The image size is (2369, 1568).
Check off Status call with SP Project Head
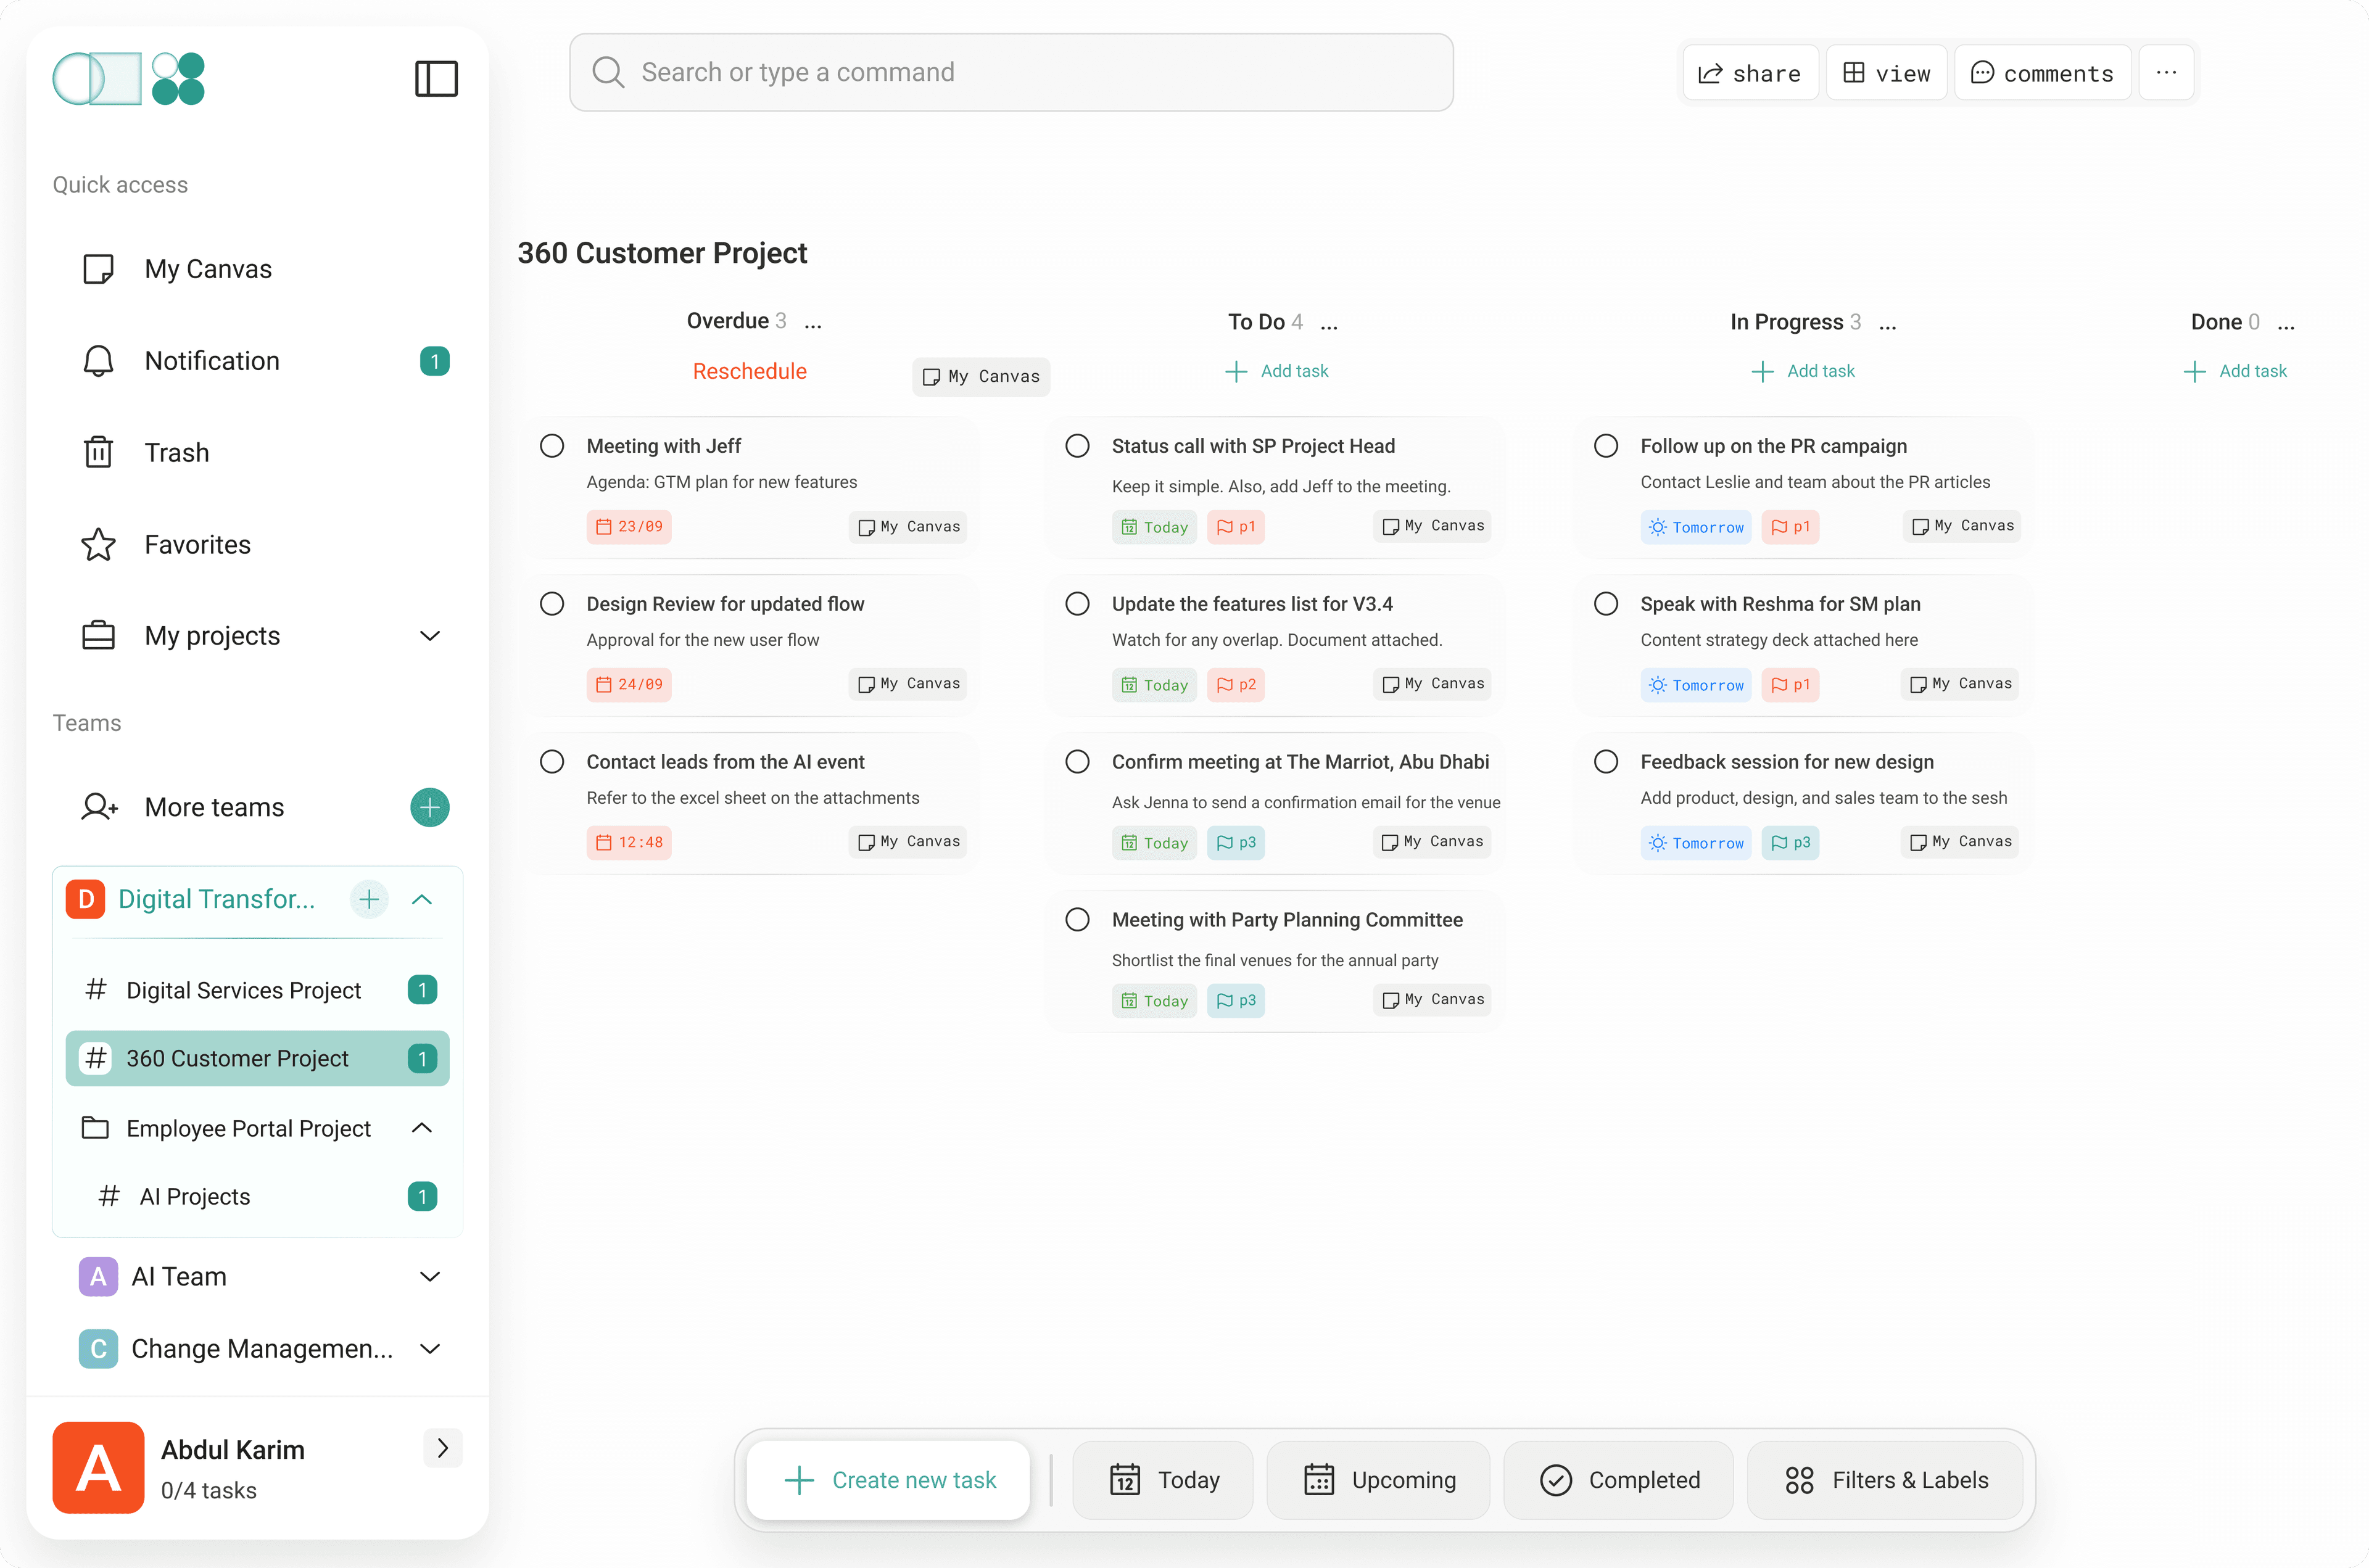[x=1077, y=446]
